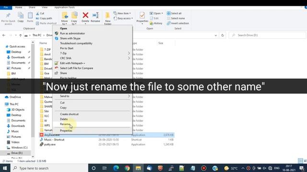This screenshot has height=172, width=307.
Task: Click the Up directory arrow
Action: (x=21, y=35)
